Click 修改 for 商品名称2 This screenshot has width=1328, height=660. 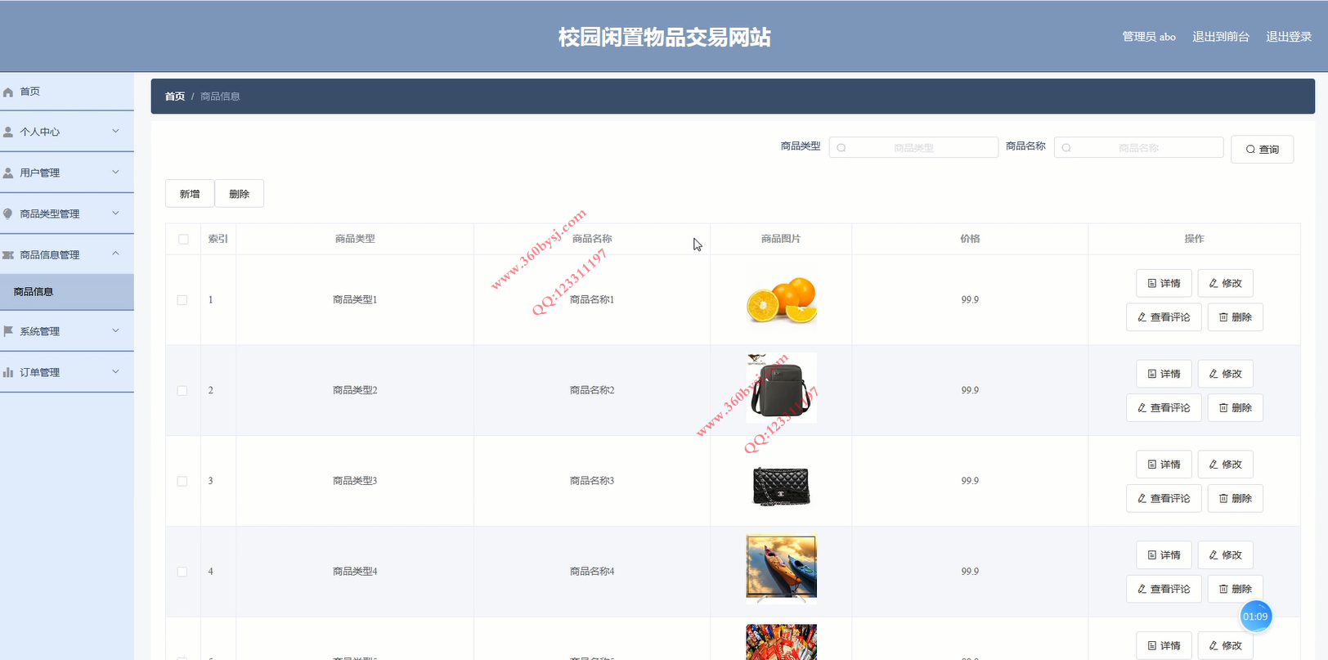click(1225, 374)
